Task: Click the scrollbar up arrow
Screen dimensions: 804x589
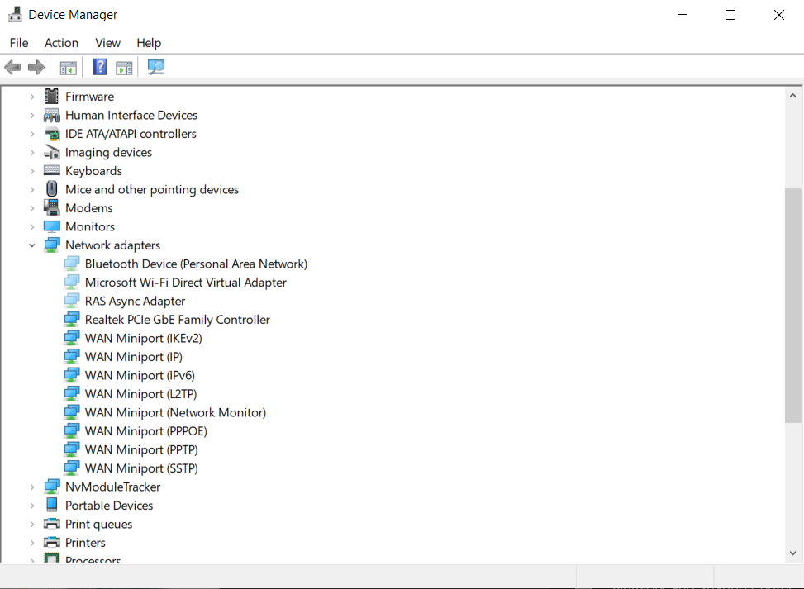Action: pyautogui.click(x=792, y=95)
